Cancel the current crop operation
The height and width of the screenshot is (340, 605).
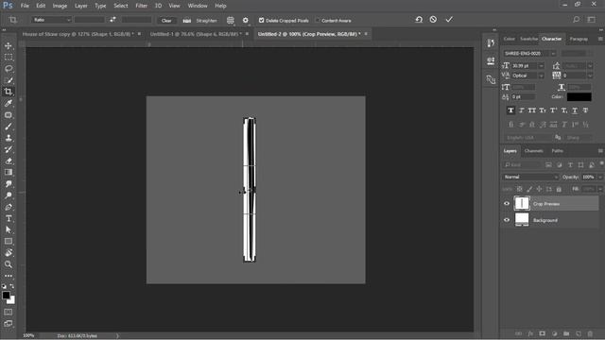click(433, 19)
